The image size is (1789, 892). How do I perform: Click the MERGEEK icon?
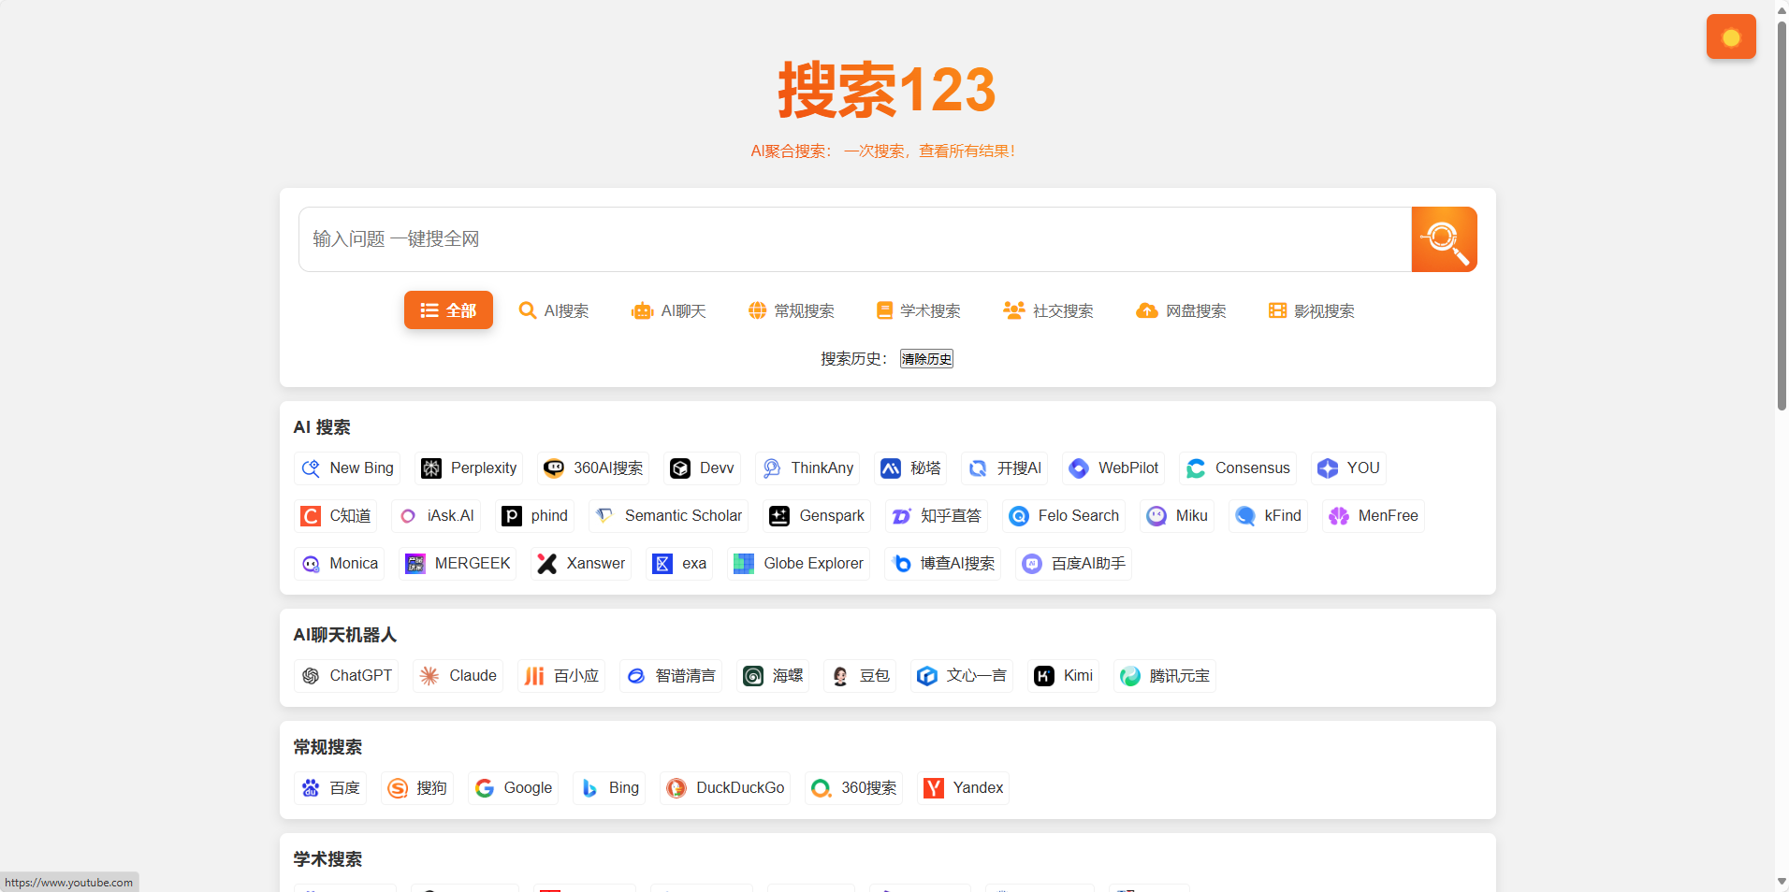click(415, 564)
